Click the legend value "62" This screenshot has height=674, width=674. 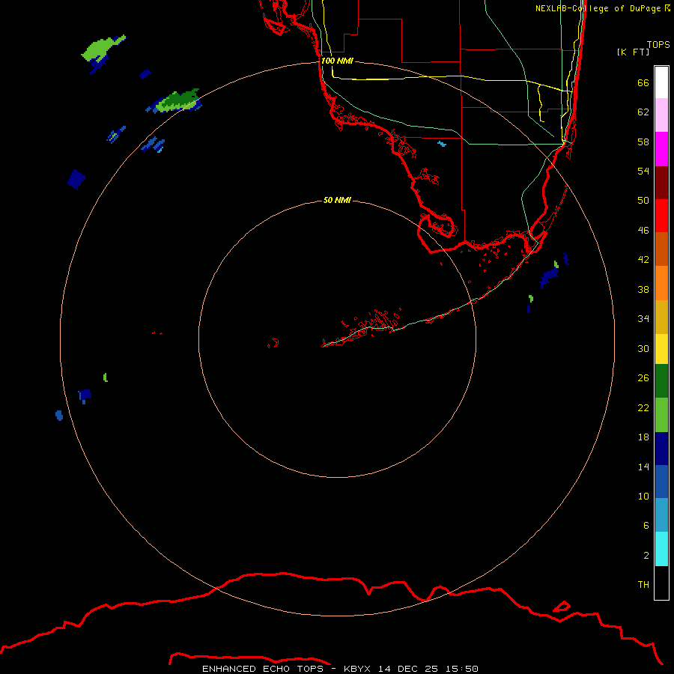(x=643, y=112)
